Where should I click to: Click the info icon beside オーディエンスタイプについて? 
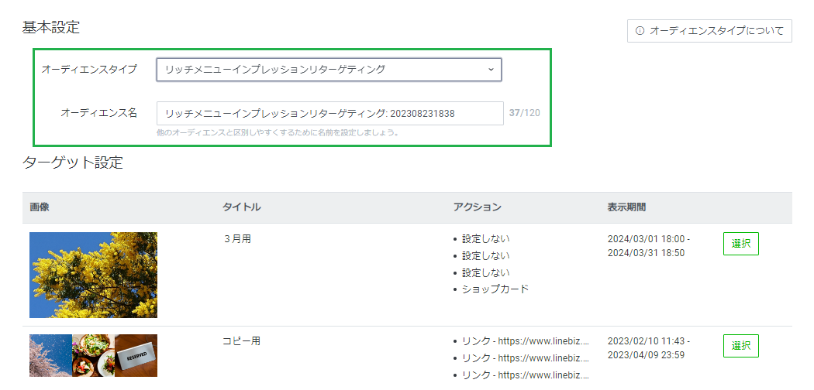pyautogui.click(x=640, y=31)
